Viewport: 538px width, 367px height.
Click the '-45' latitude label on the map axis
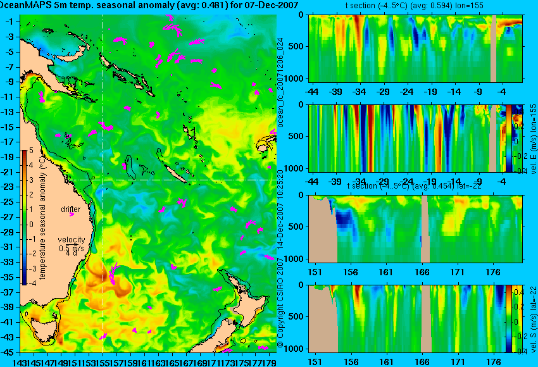8,352
